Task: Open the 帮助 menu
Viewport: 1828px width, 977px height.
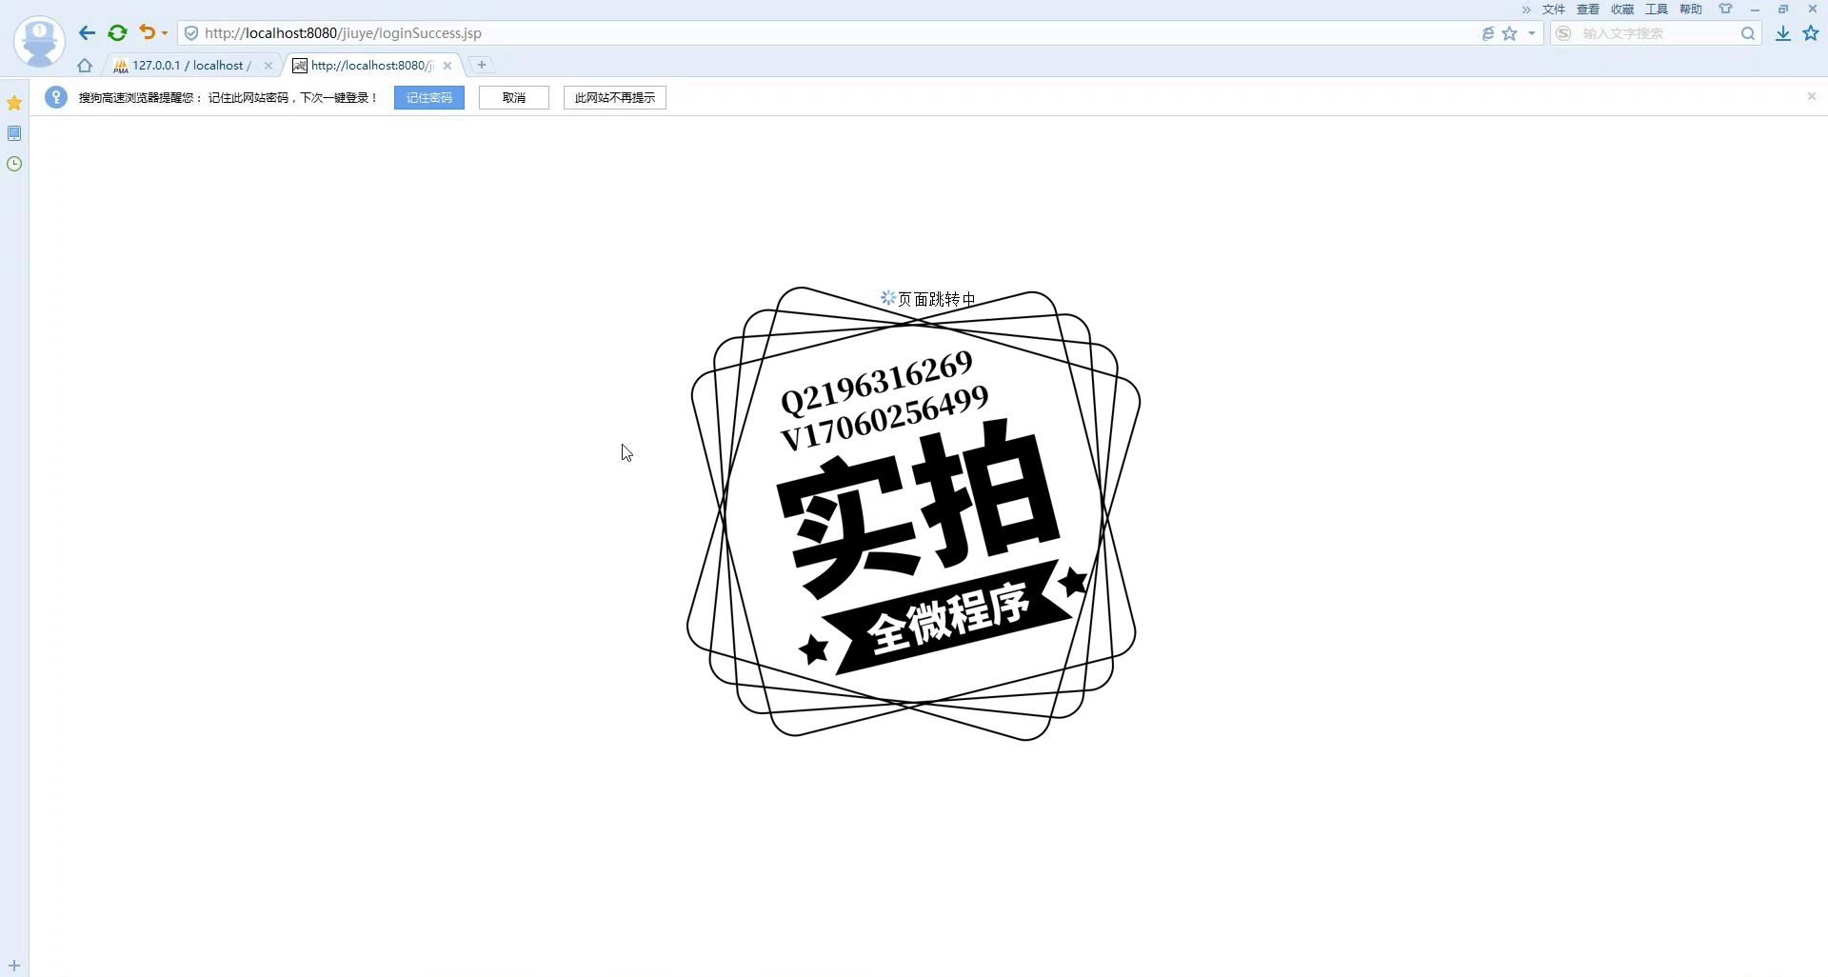Action: [1691, 10]
